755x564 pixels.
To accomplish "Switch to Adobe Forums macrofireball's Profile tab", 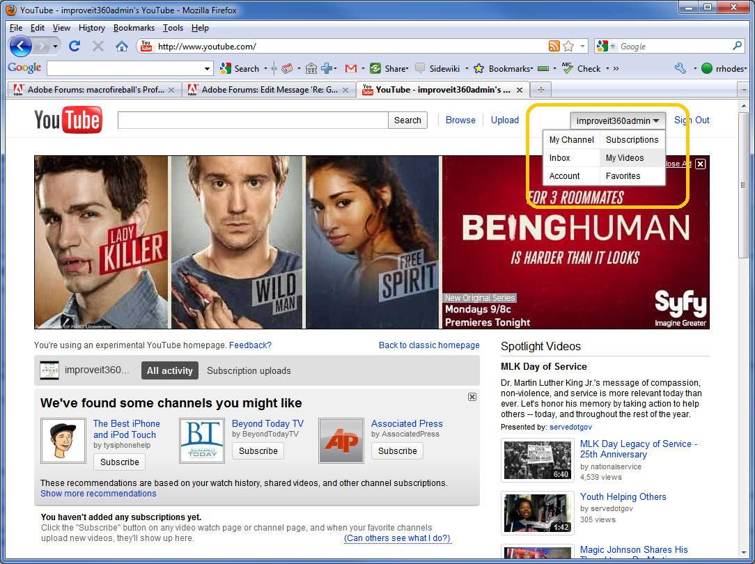I will [95, 90].
